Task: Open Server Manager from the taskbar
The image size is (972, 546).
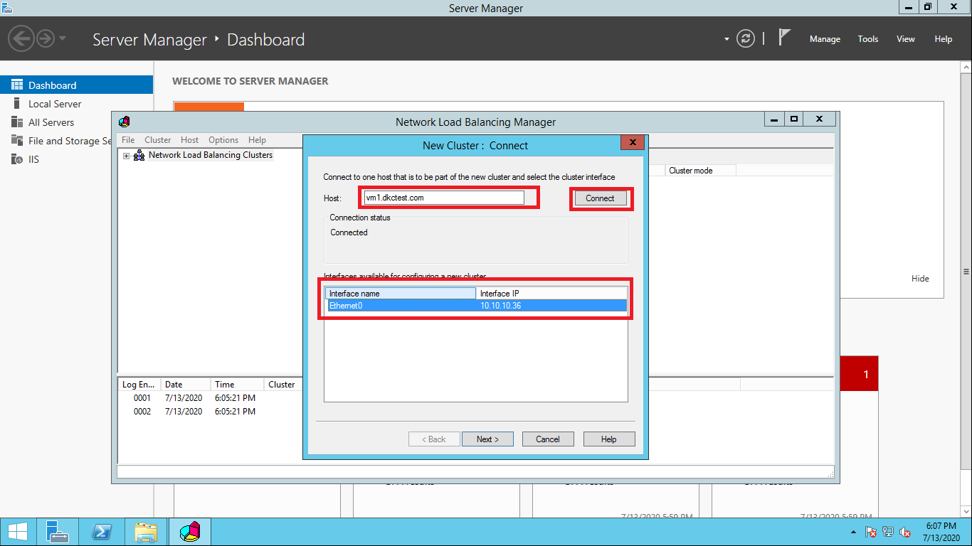Action: (57, 532)
